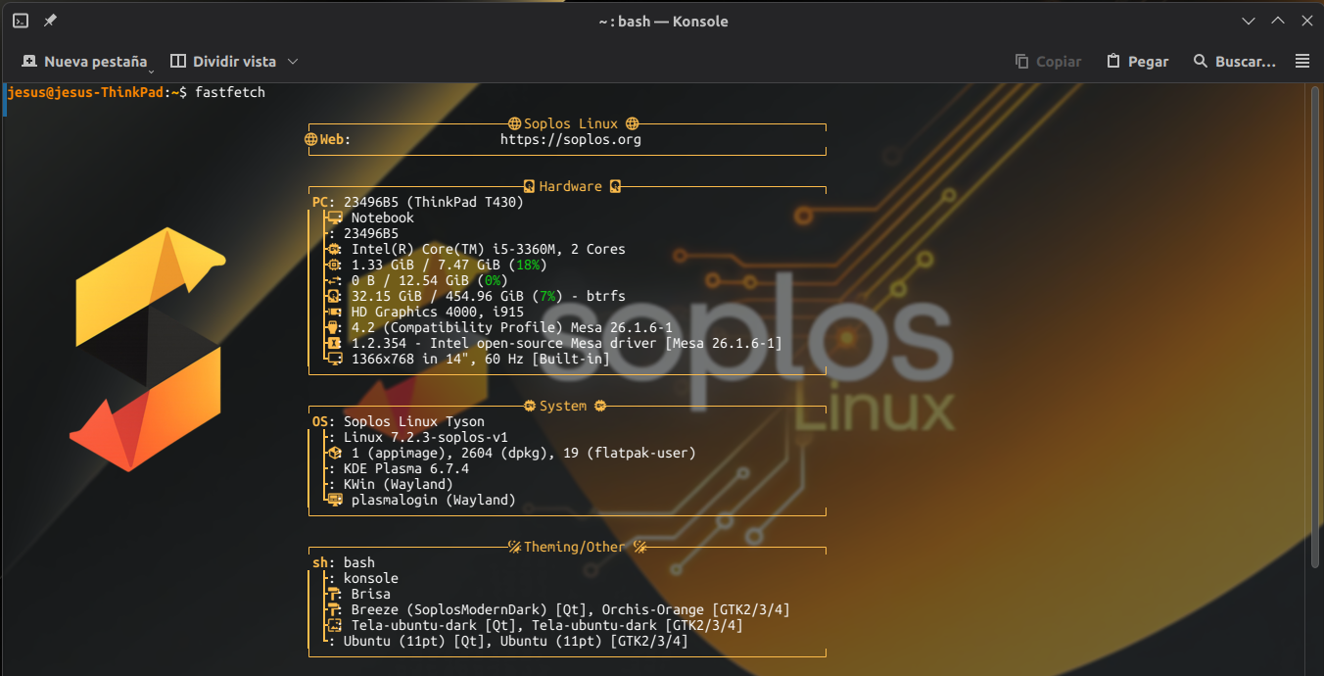Click the Hardware section header
The image size is (1324, 676).
(x=571, y=186)
